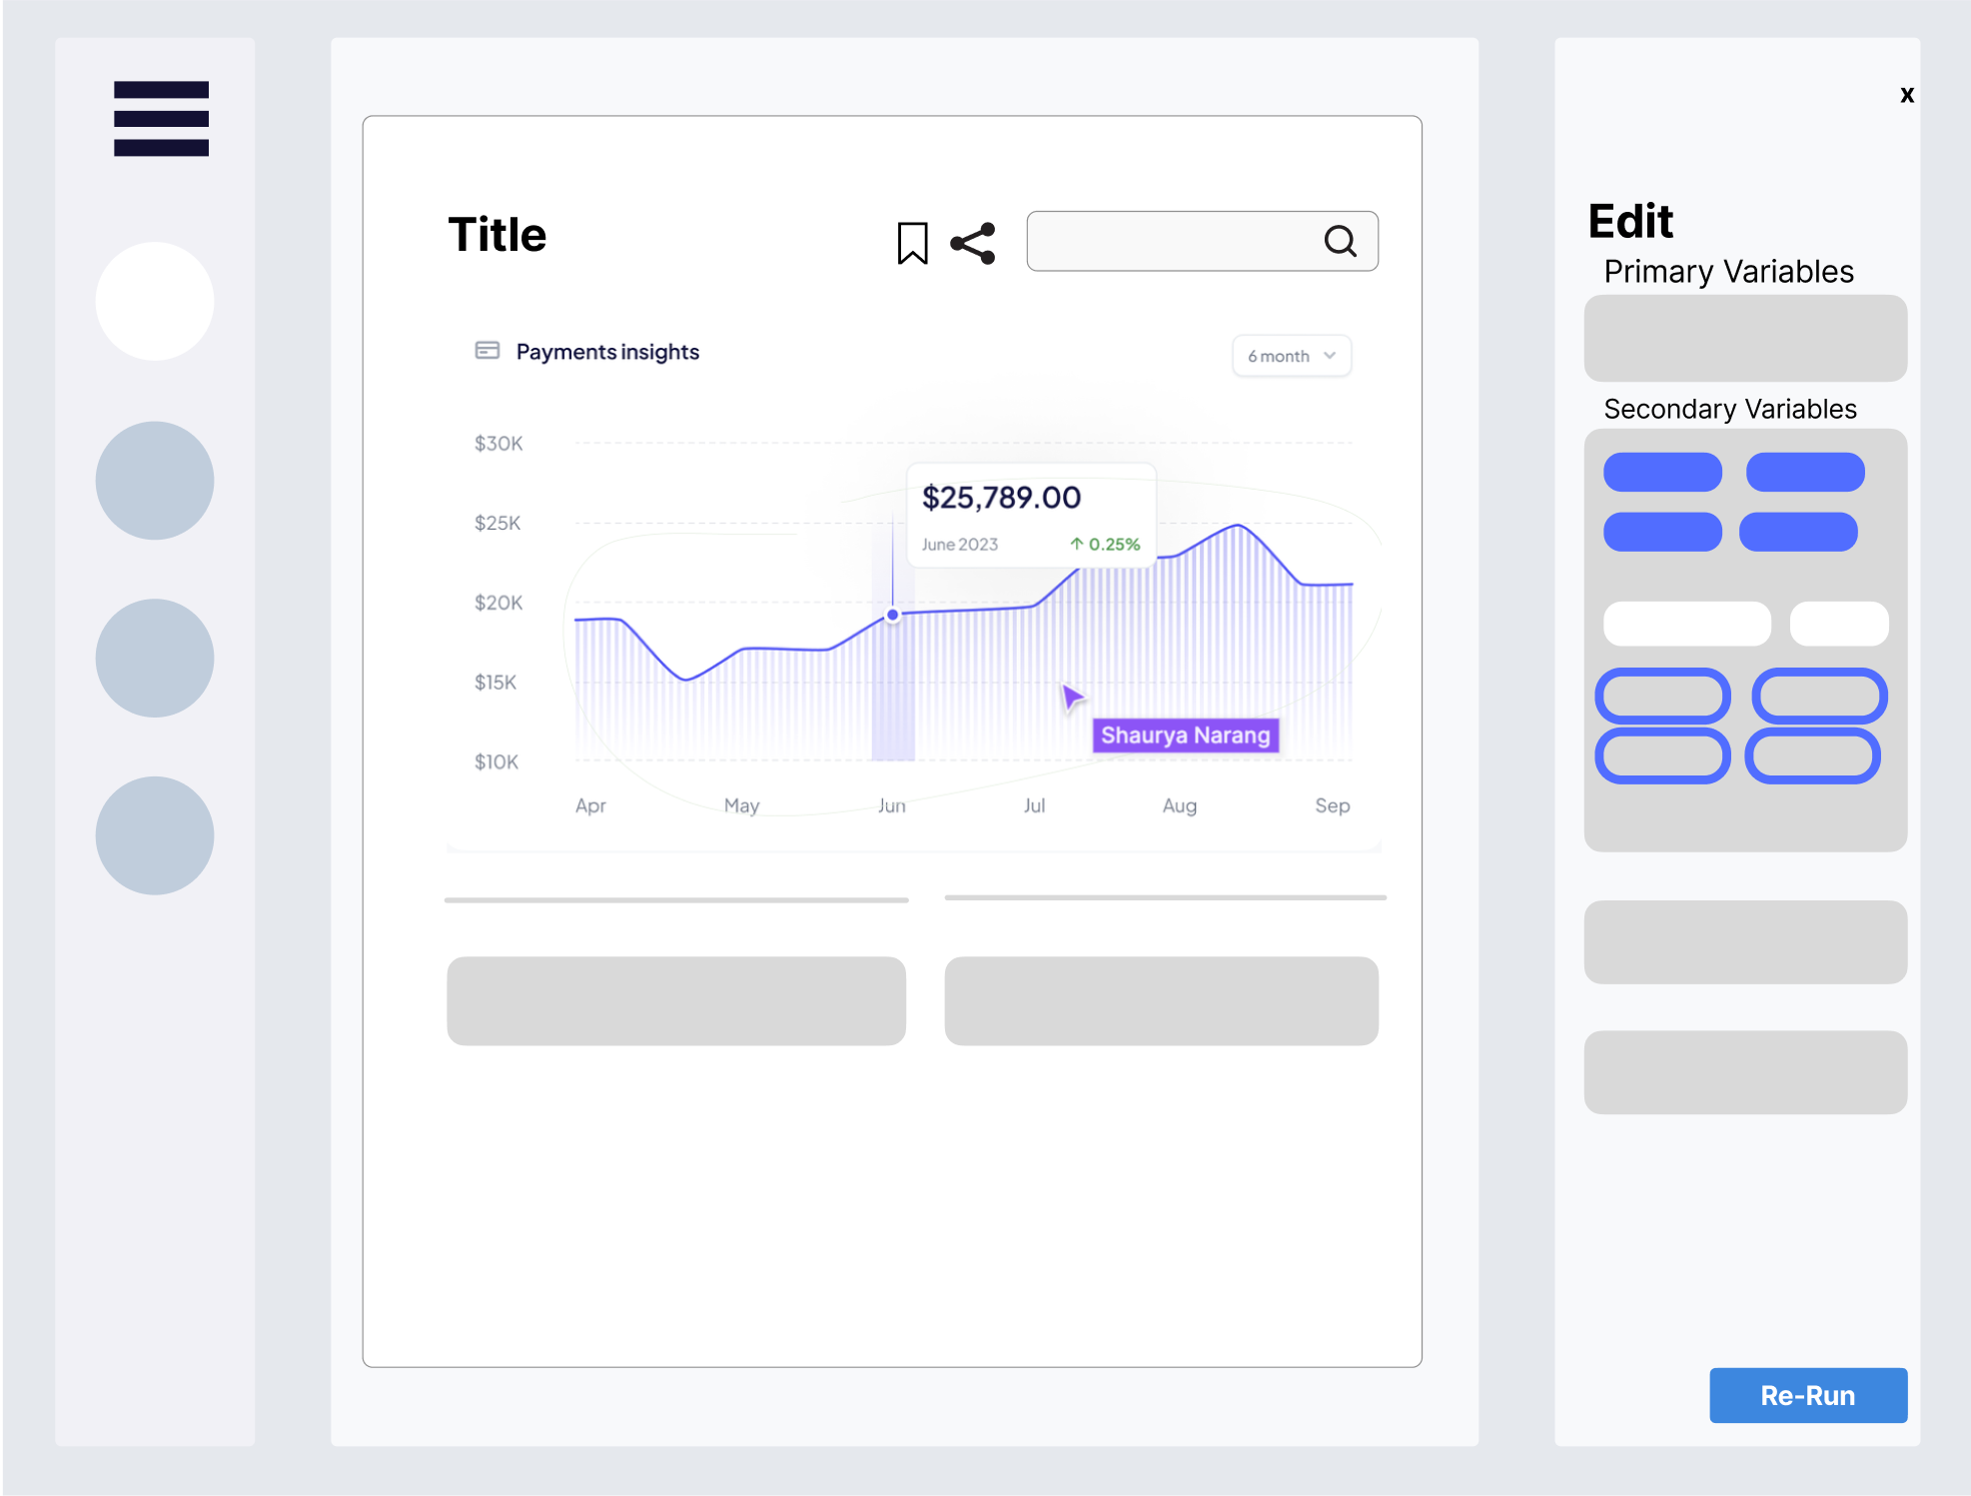Image resolution: width=1971 pixels, height=1496 pixels.
Task: Click the bottom blue sidebar circle icon
Action: tap(156, 834)
